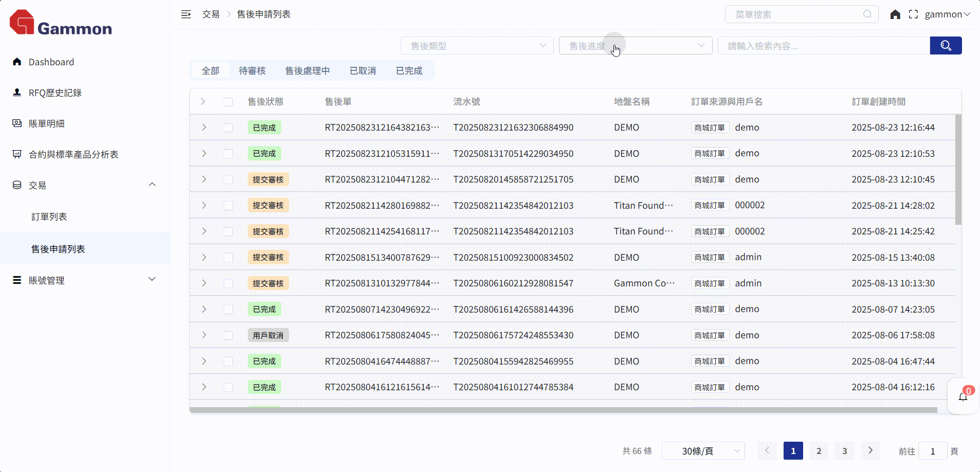Go to next page arrow in pagination
Screen dimensions: 980x472
click(870, 450)
